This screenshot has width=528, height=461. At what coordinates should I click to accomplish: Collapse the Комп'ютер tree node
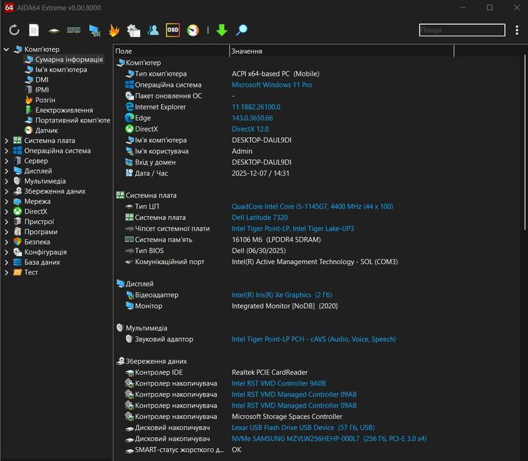click(6, 49)
